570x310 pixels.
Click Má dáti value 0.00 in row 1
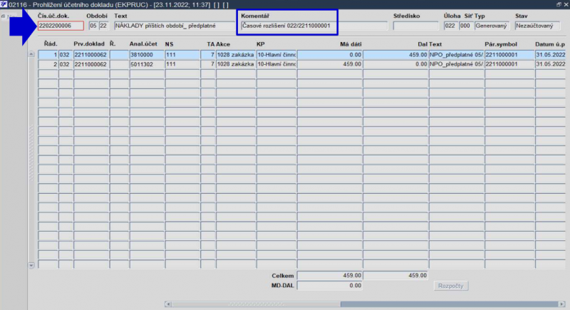[x=330, y=55]
